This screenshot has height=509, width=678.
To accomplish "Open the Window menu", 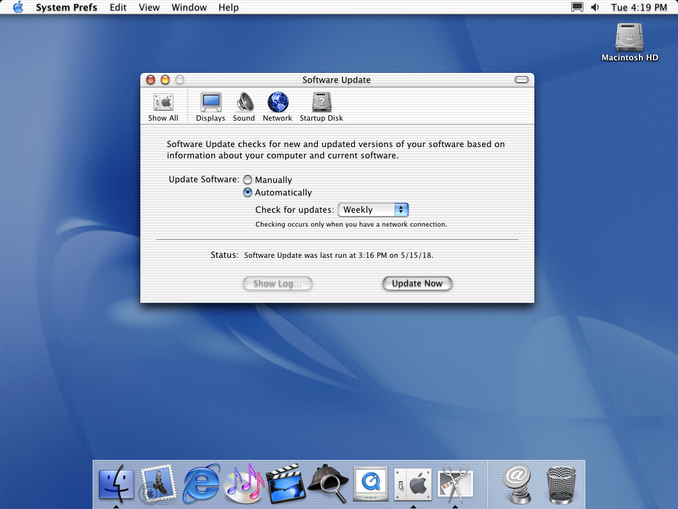I will click(189, 7).
